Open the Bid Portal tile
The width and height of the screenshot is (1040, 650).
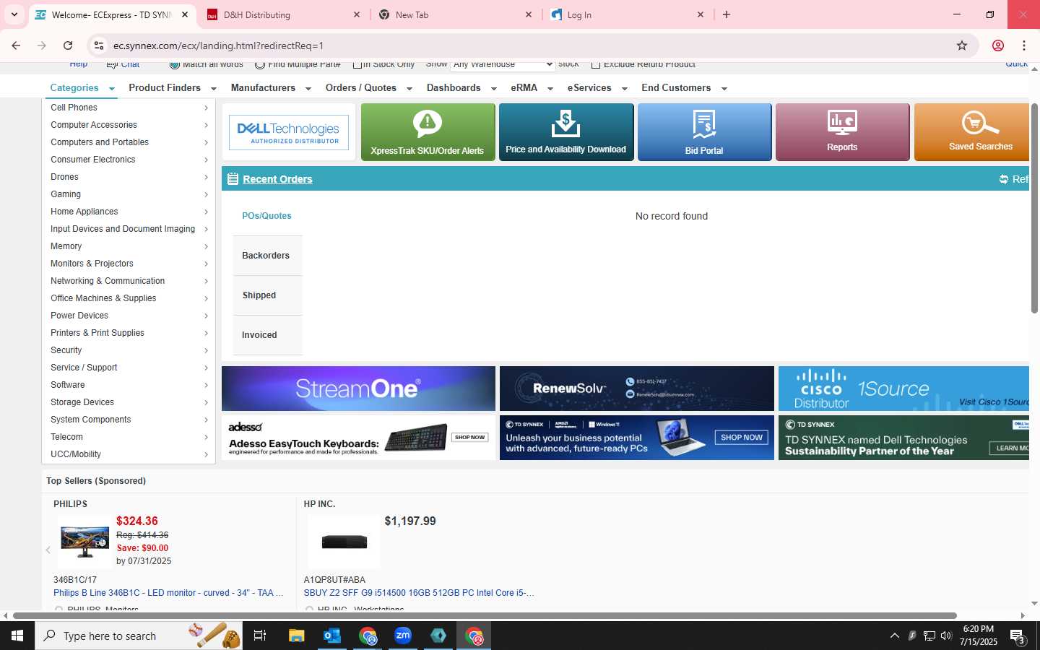point(704,132)
